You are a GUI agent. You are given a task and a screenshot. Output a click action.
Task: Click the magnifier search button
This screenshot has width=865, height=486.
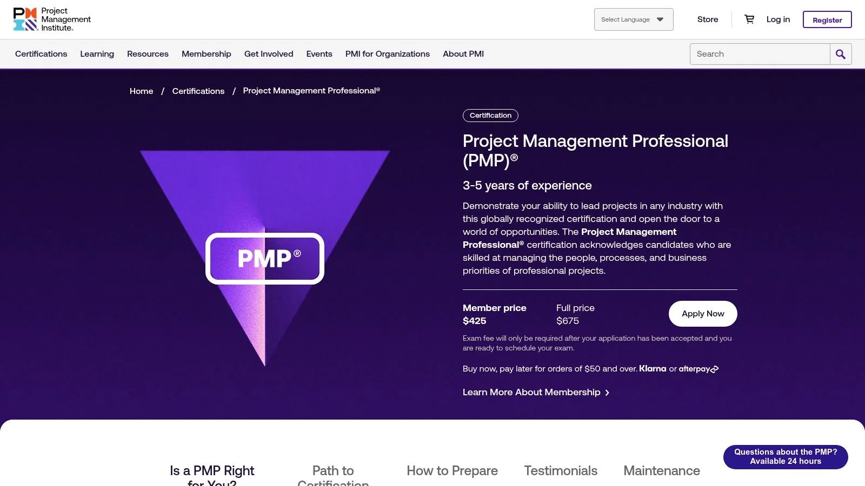[841, 54]
